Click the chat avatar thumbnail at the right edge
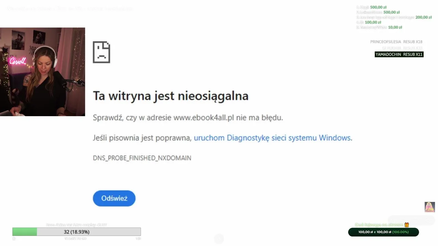The image size is (438, 246). pyautogui.click(x=430, y=207)
